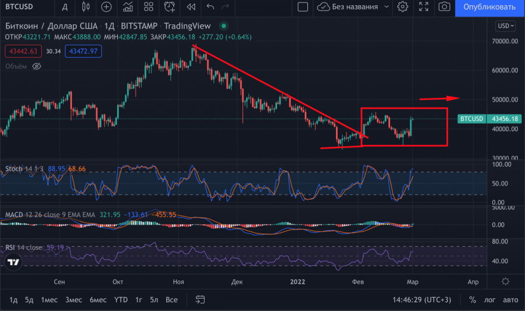Viewport: 525px width, 311px height.
Task: Select the 1д time range
Action: 13,299
